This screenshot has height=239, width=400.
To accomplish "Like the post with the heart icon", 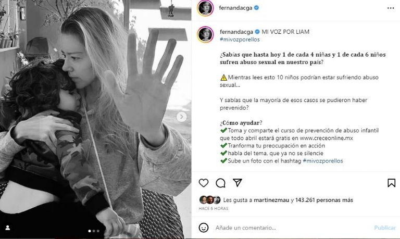I will 203,183.
